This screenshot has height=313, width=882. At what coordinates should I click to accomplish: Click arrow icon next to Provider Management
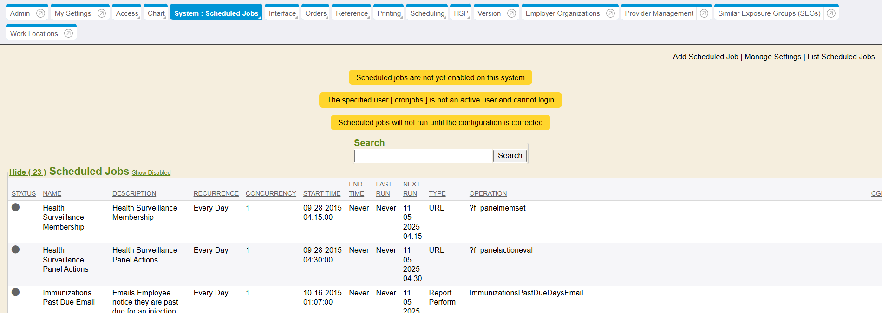pos(704,13)
